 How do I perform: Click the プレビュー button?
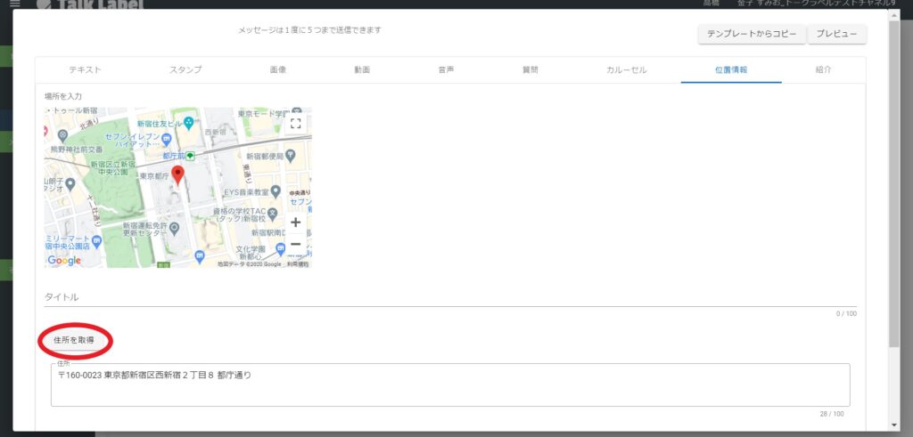(835, 34)
